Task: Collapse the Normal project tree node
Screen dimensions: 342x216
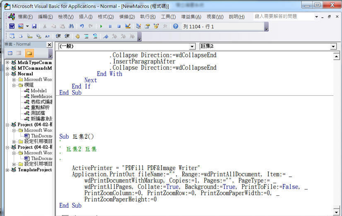Action: pos(7,74)
